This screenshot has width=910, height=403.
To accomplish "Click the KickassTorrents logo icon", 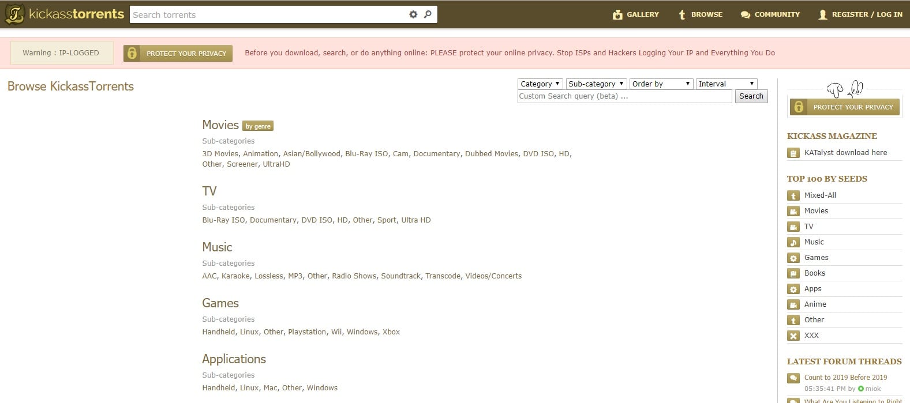I will tap(15, 14).
